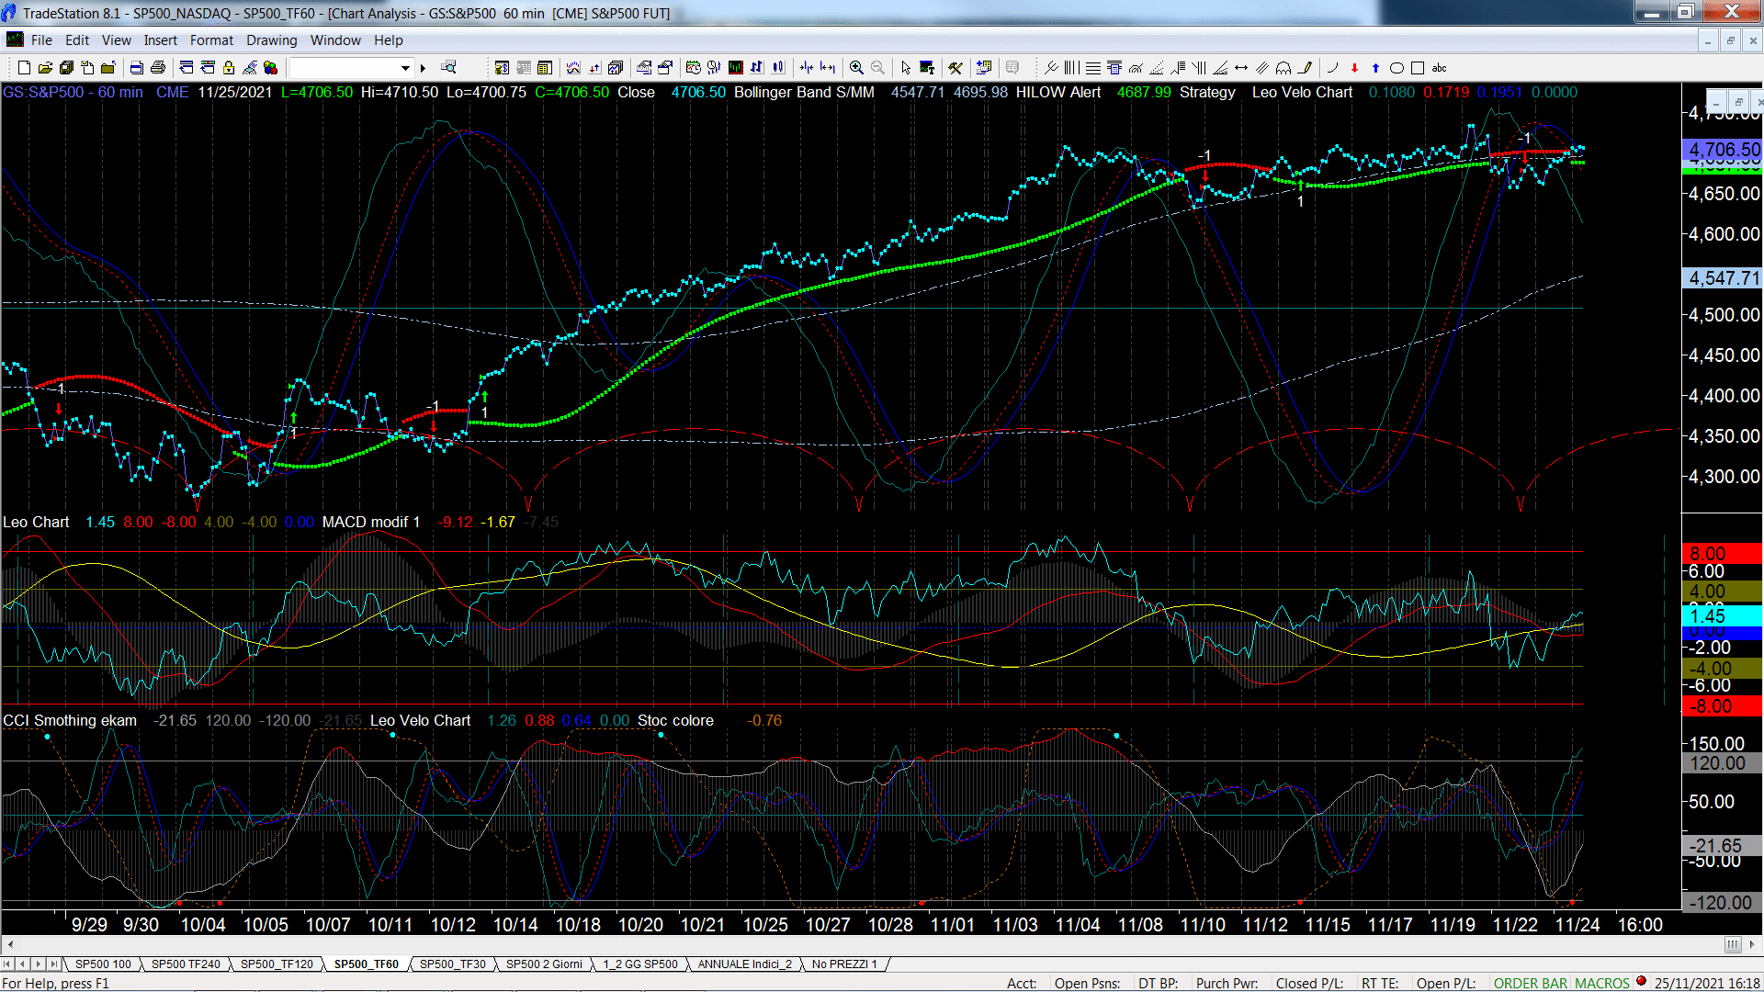The width and height of the screenshot is (1764, 992).
Task: Click the 4,706.50 price label on axis
Action: [x=1723, y=150]
